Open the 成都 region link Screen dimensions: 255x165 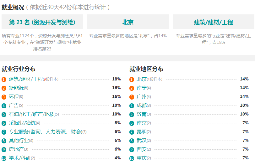[142, 105]
